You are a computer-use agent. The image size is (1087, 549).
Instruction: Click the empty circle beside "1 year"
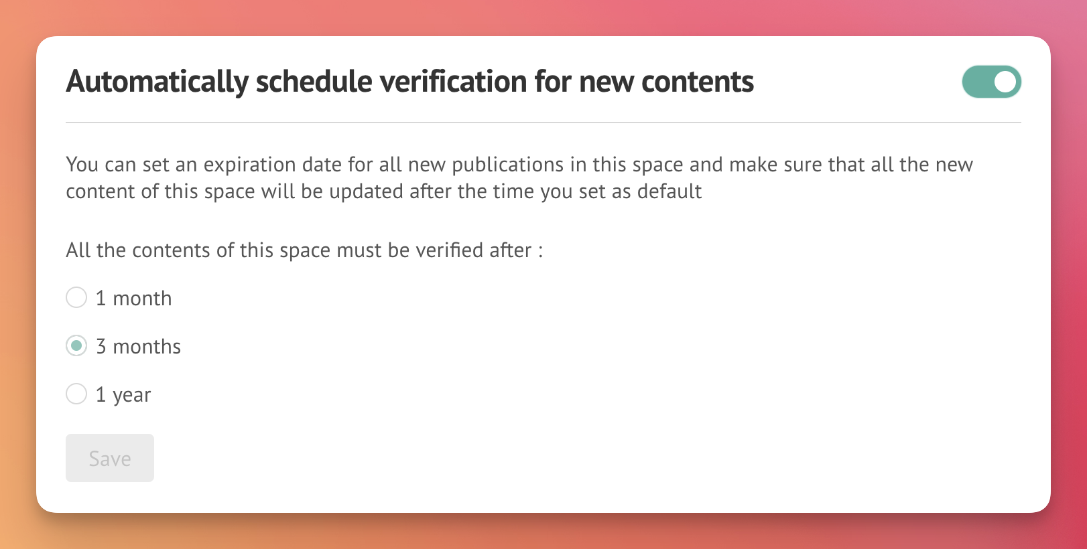click(76, 394)
